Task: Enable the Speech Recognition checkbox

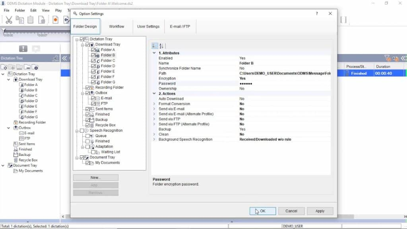Action: click(82, 130)
